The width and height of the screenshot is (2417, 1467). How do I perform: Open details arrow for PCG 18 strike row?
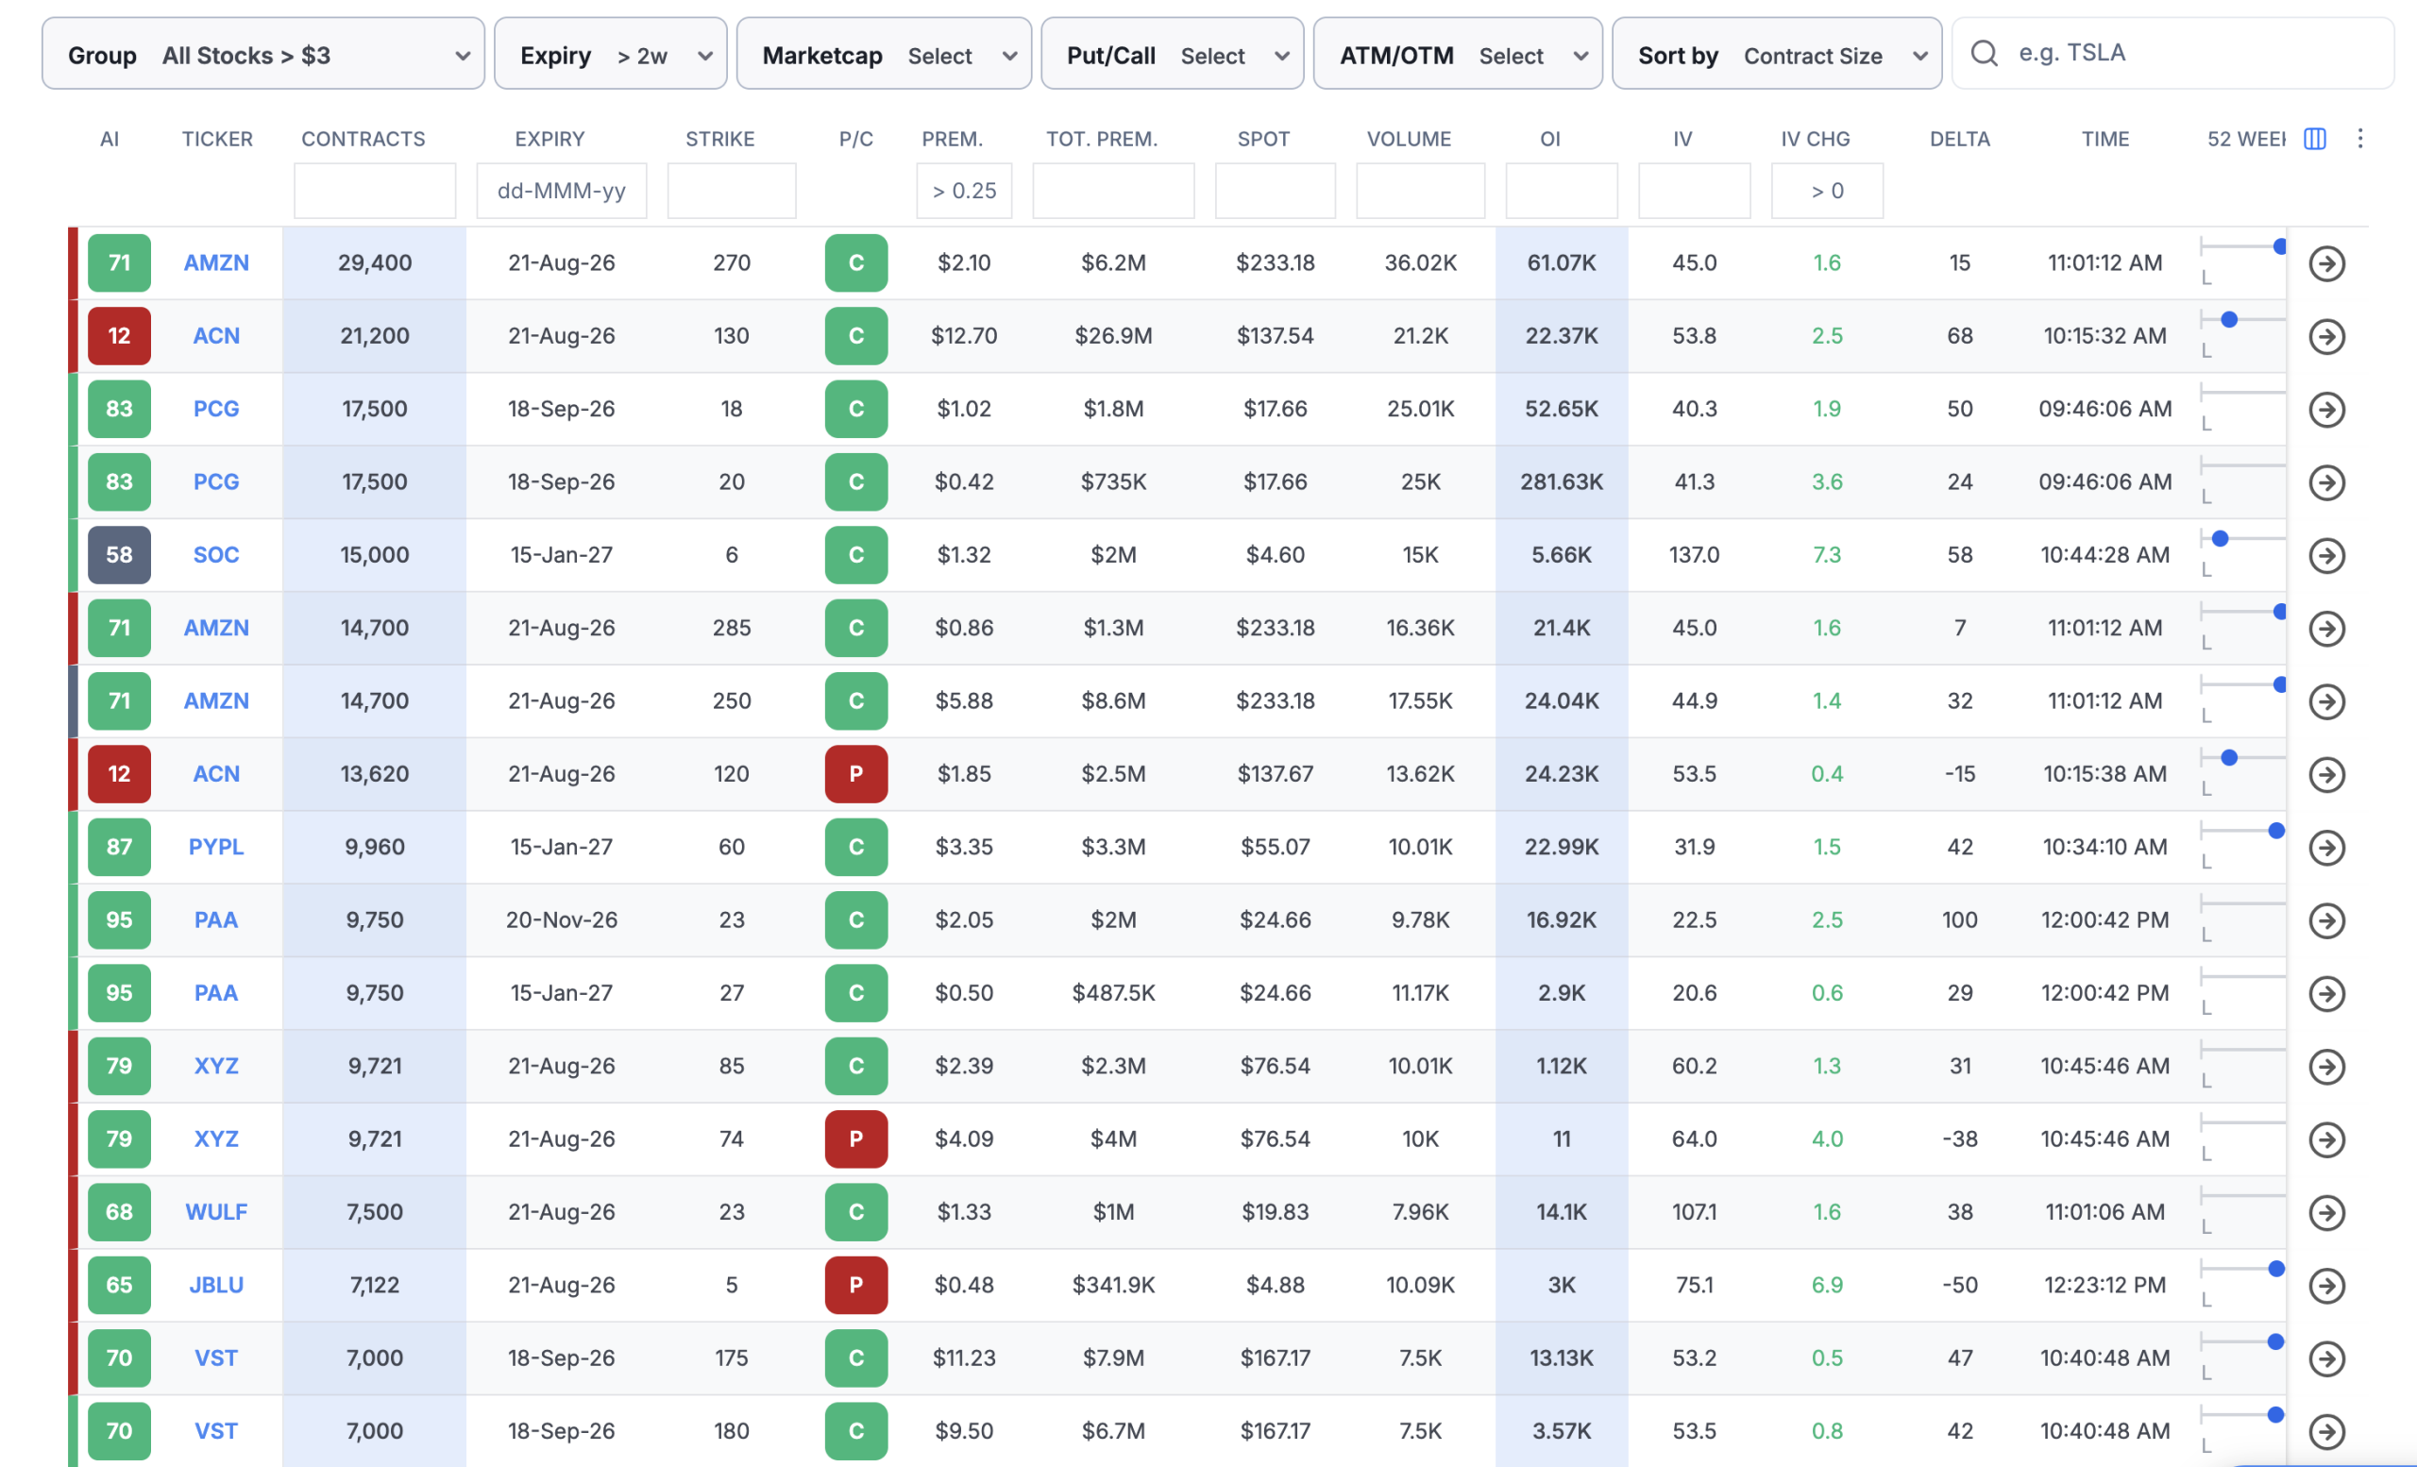click(x=2325, y=409)
